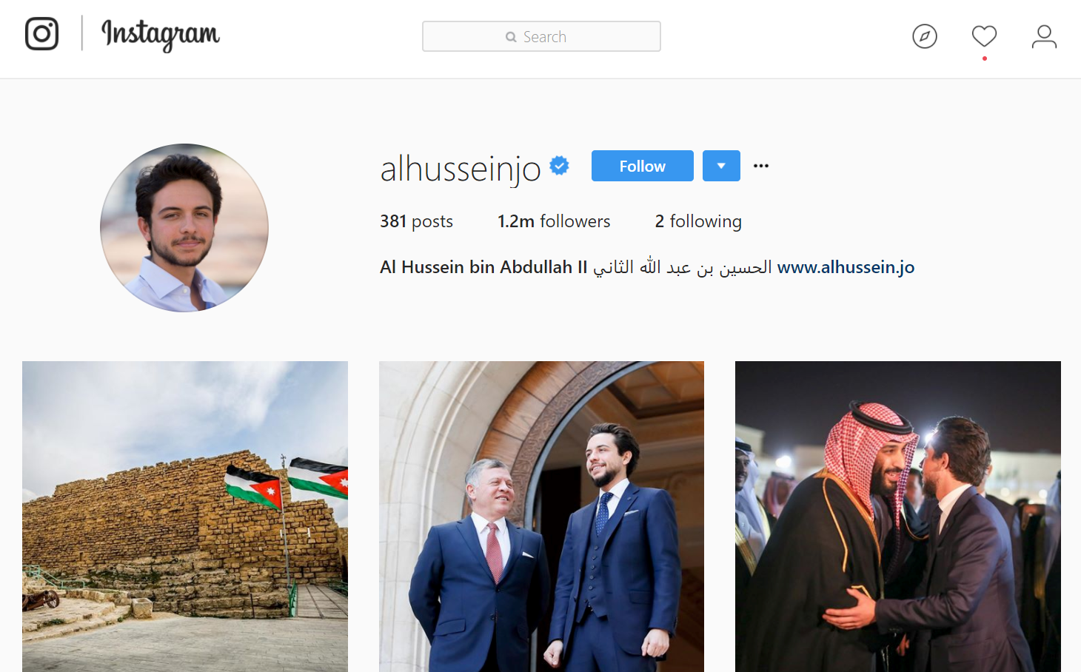This screenshot has height=672, width=1081.
Task: Open the www.alhussein.jo website link
Action: click(846, 267)
